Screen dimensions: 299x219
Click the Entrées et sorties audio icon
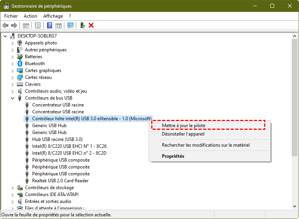20,201
